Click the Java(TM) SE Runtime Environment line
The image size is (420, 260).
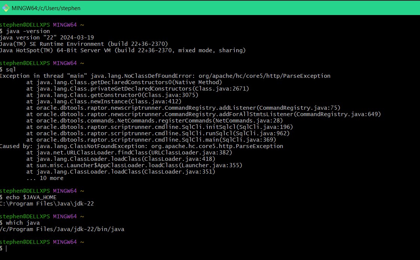84,44
